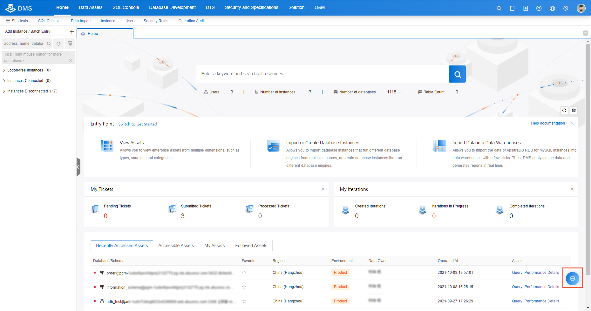Viewport: 591px width, 311px height.
Task: Select the Recently Accessed Assets tab
Action: point(122,246)
